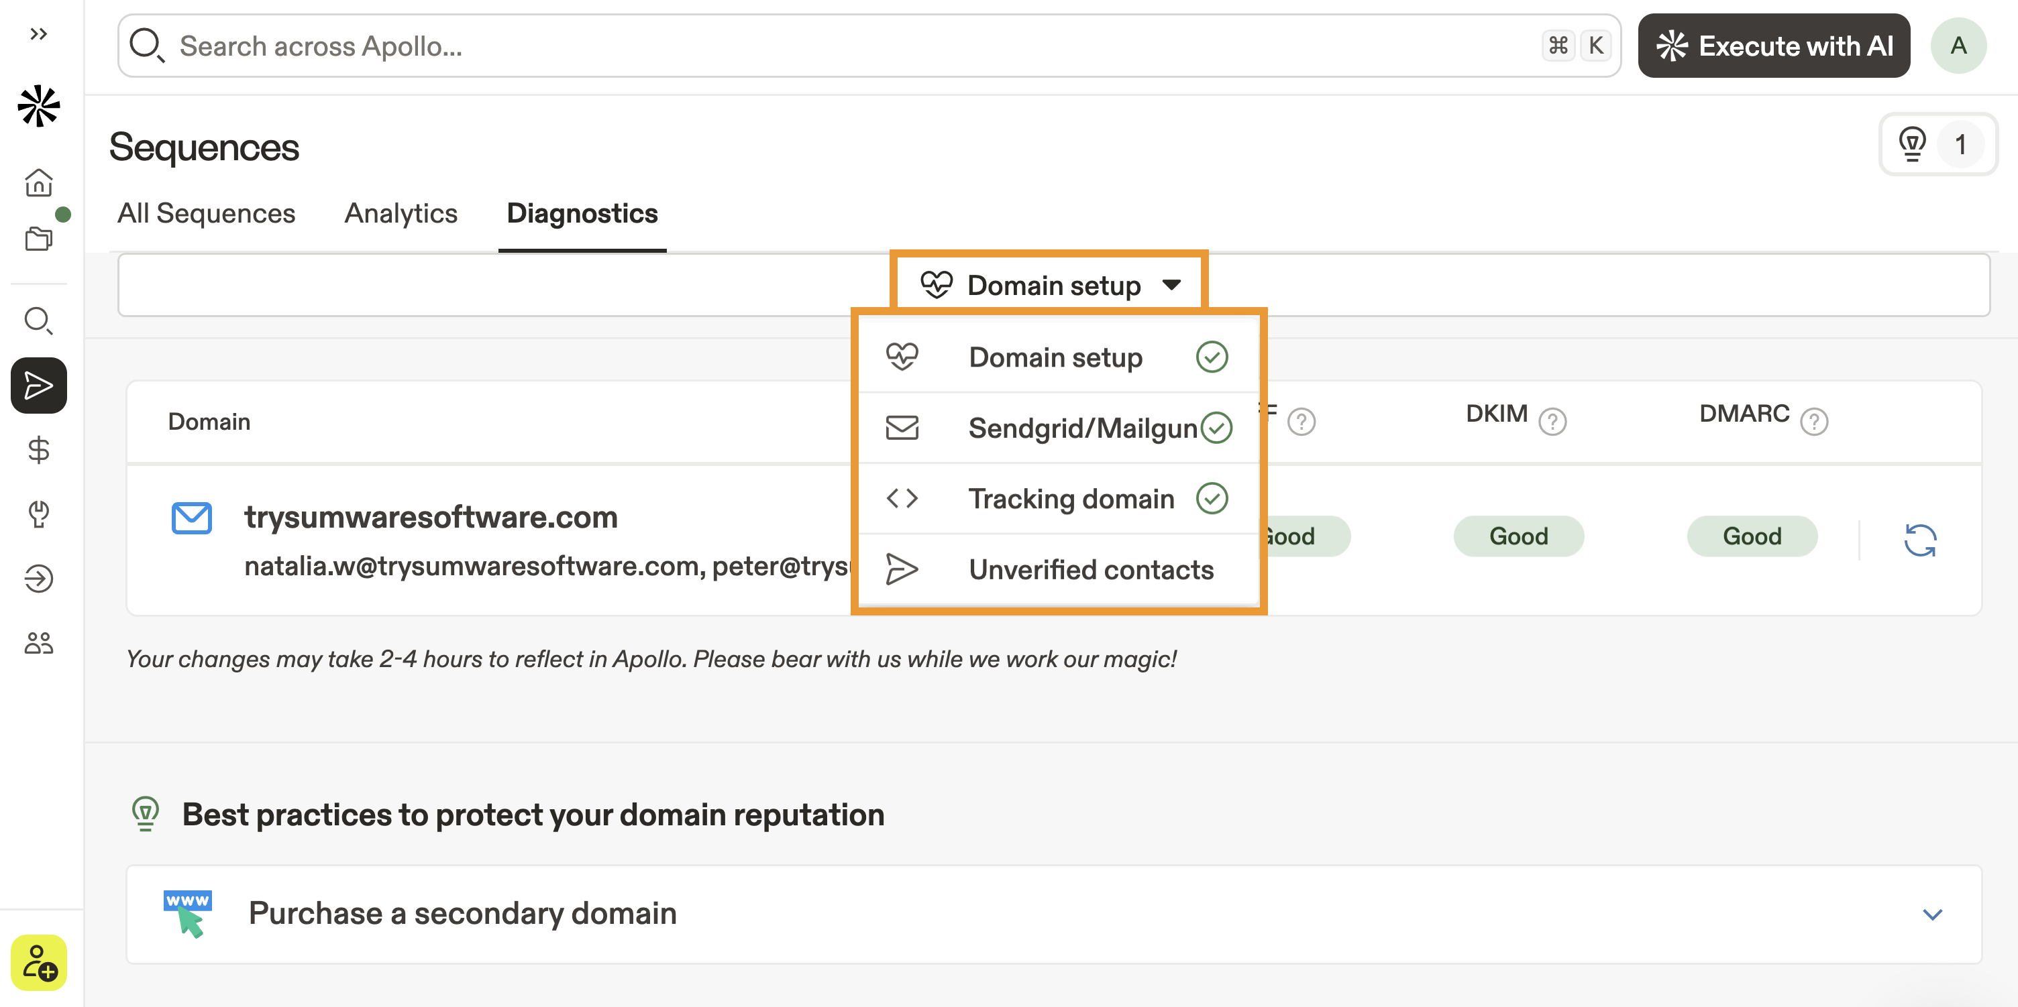Expand the sidebar with double-chevron icon
2018x1007 pixels.
38,34
